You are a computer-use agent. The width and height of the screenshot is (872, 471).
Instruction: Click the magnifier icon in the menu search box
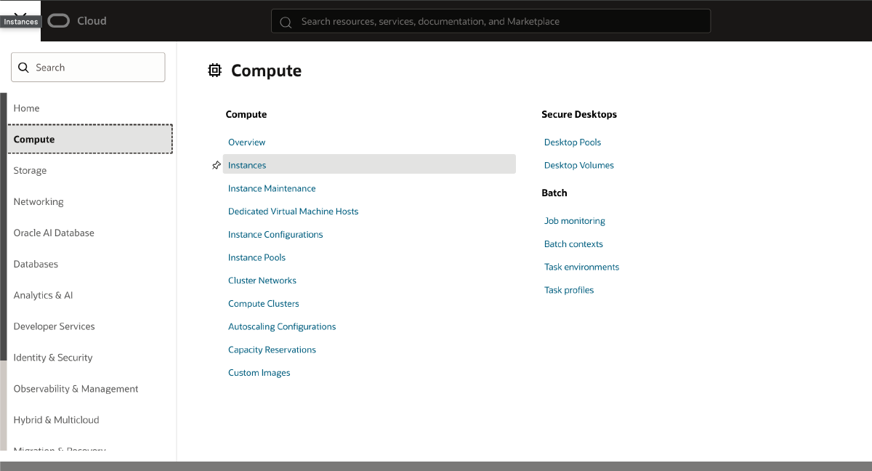tap(24, 68)
